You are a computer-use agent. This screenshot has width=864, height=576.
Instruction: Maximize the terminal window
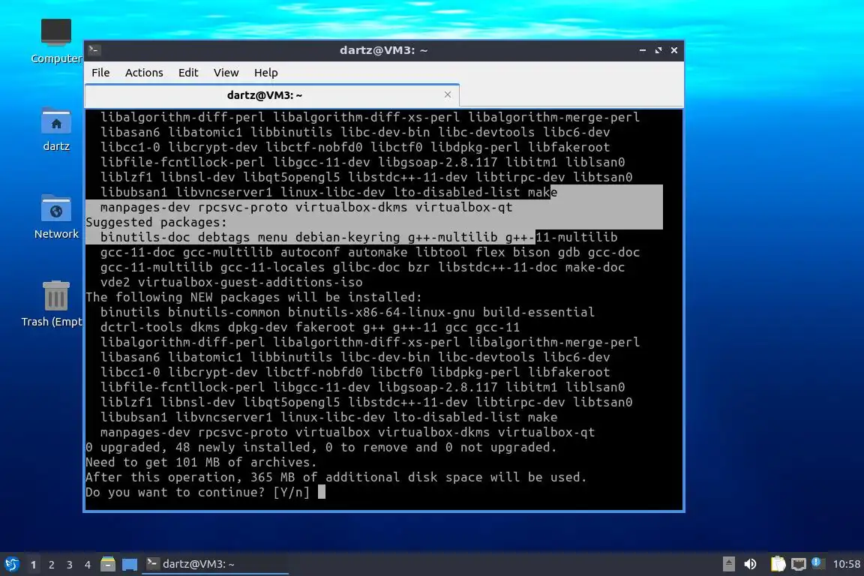tap(658, 50)
